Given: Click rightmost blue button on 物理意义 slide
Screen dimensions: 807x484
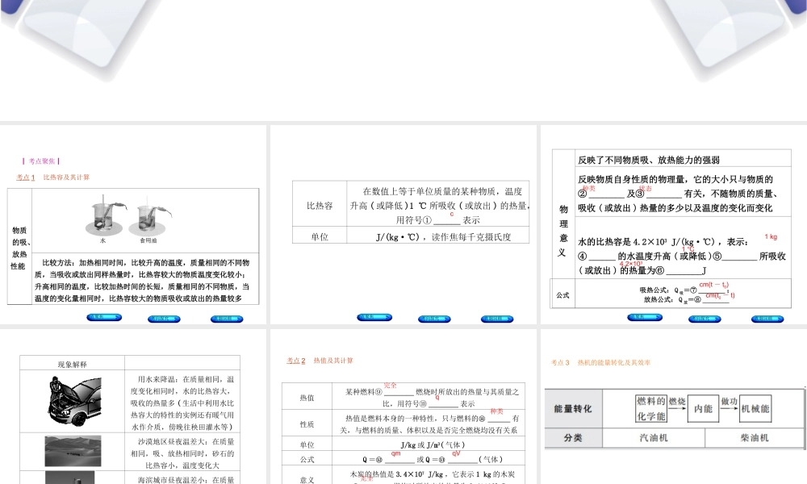Looking at the screenshot, I should [x=767, y=319].
